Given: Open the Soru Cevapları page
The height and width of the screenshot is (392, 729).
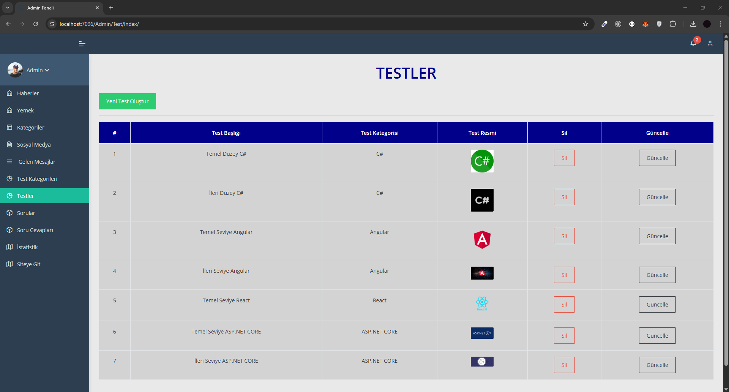Looking at the screenshot, I should (44, 230).
